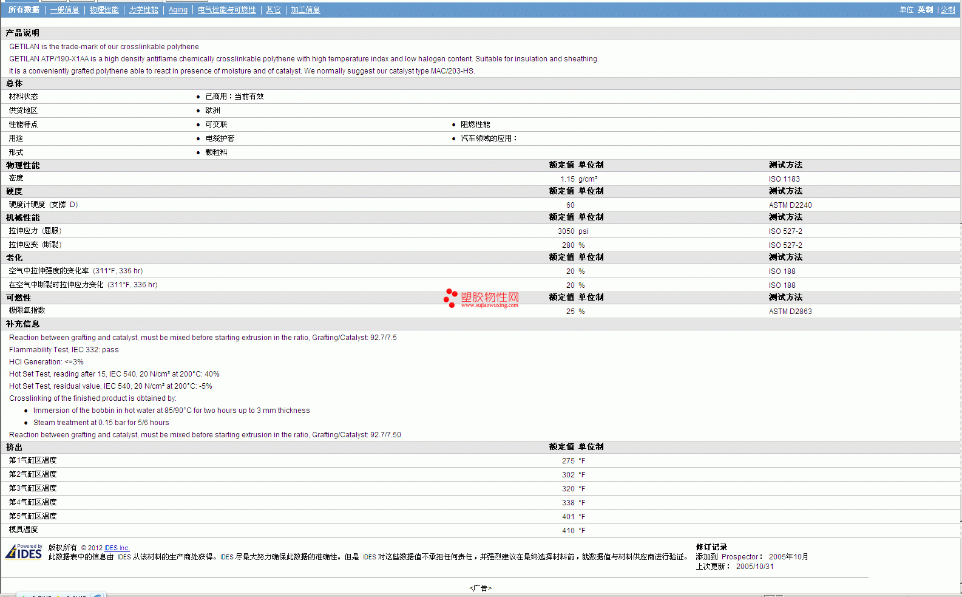Image resolution: width=962 pixels, height=597 pixels.
Task: Select the ASTM D2863 test method
Action: point(790,312)
